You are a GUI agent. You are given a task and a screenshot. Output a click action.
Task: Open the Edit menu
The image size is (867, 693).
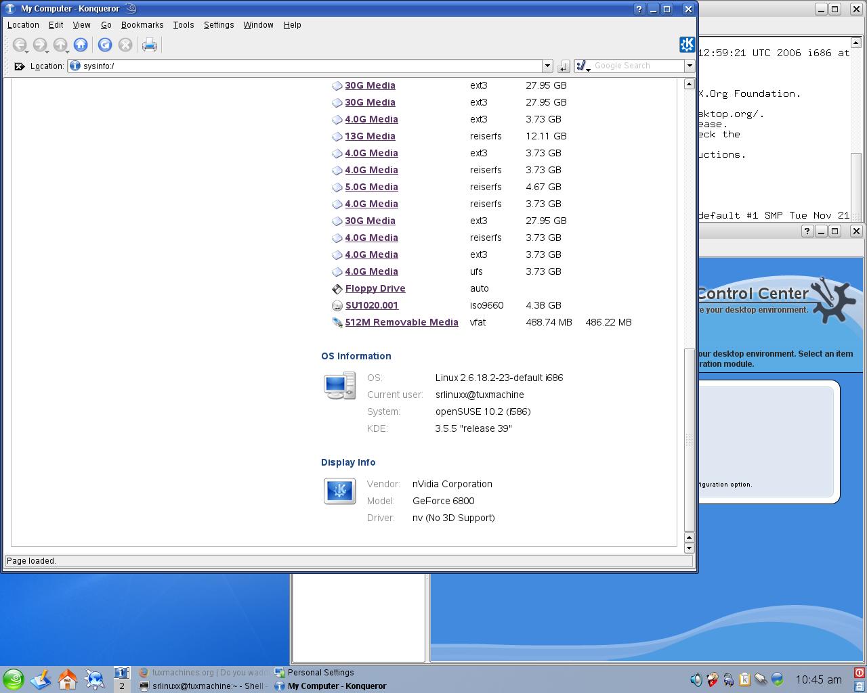56,25
